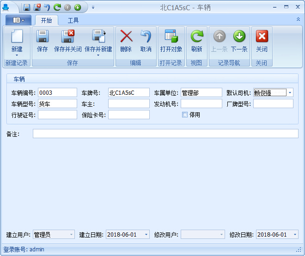The width and height of the screenshot is (305, 256).
Task: Click the 刷新 (Refresh) green icon
Action: 196,37
